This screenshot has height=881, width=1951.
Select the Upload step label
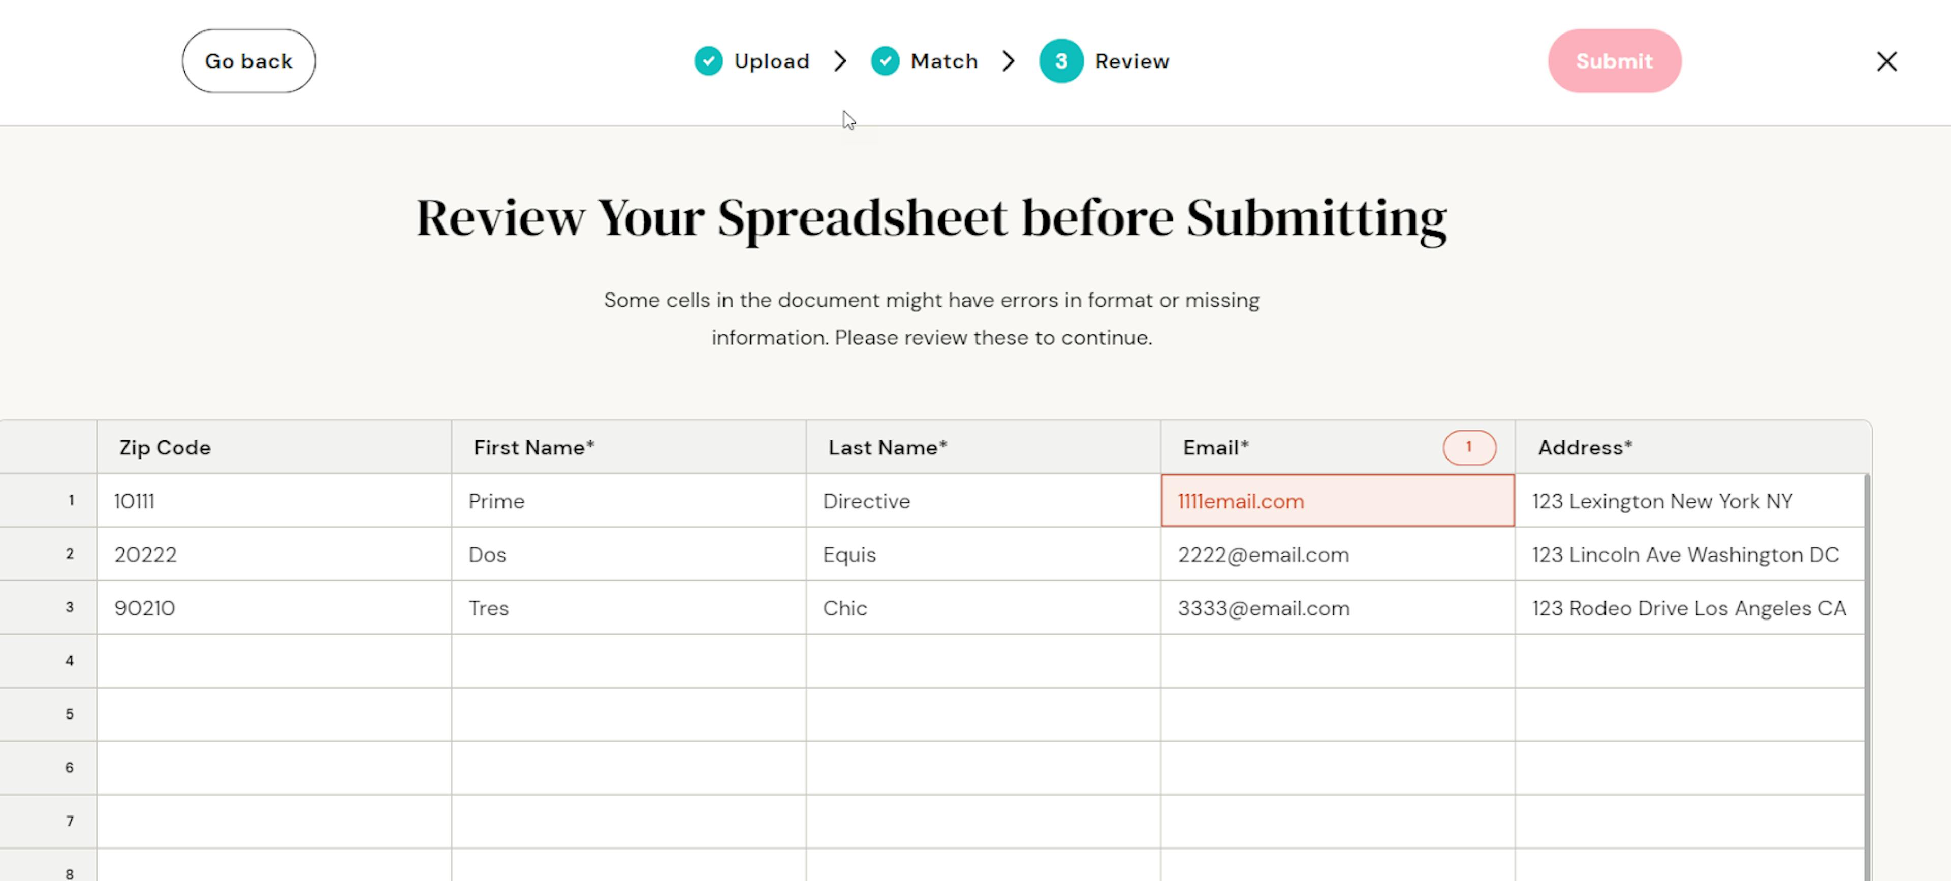point(772,61)
